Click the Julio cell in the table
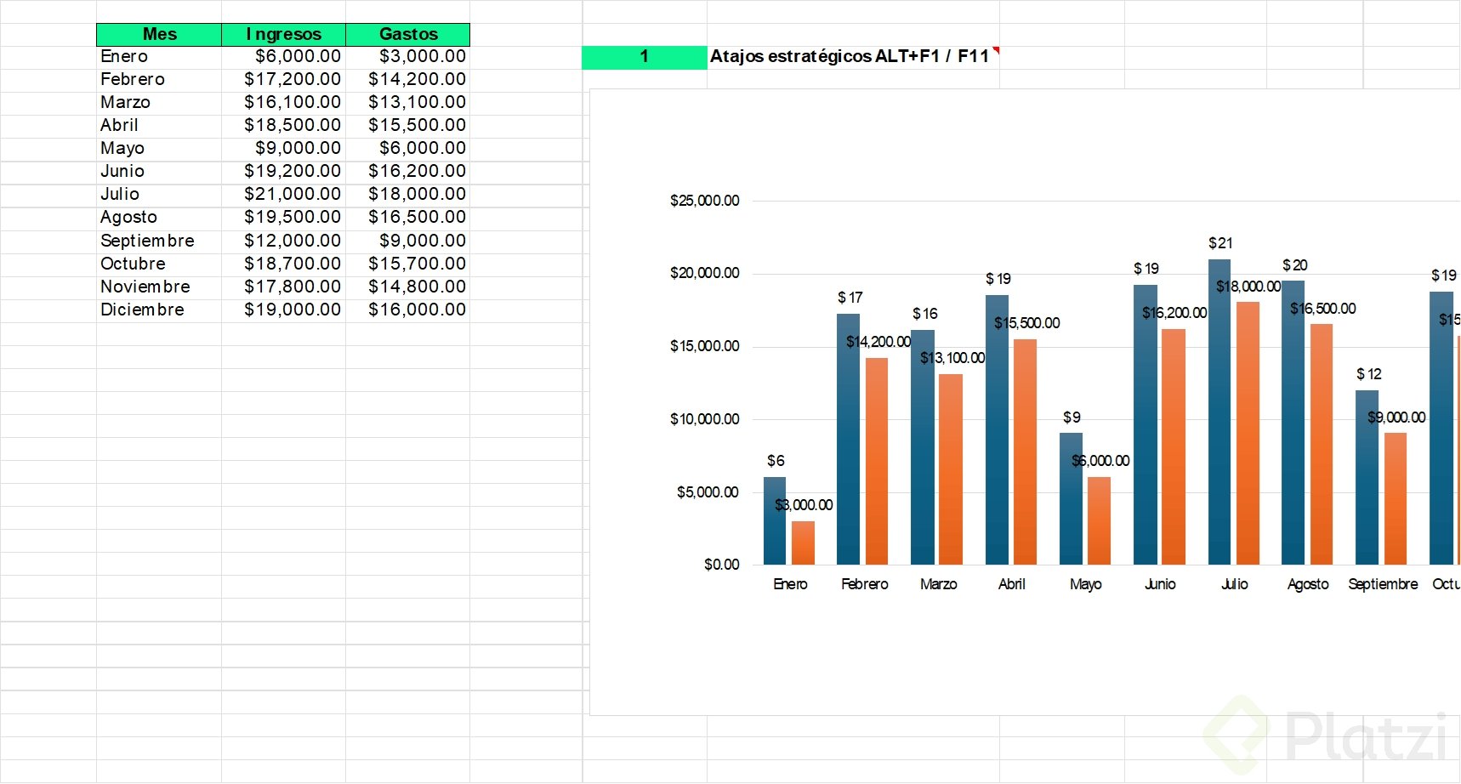Image resolution: width=1461 pixels, height=784 pixels. (159, 195)
